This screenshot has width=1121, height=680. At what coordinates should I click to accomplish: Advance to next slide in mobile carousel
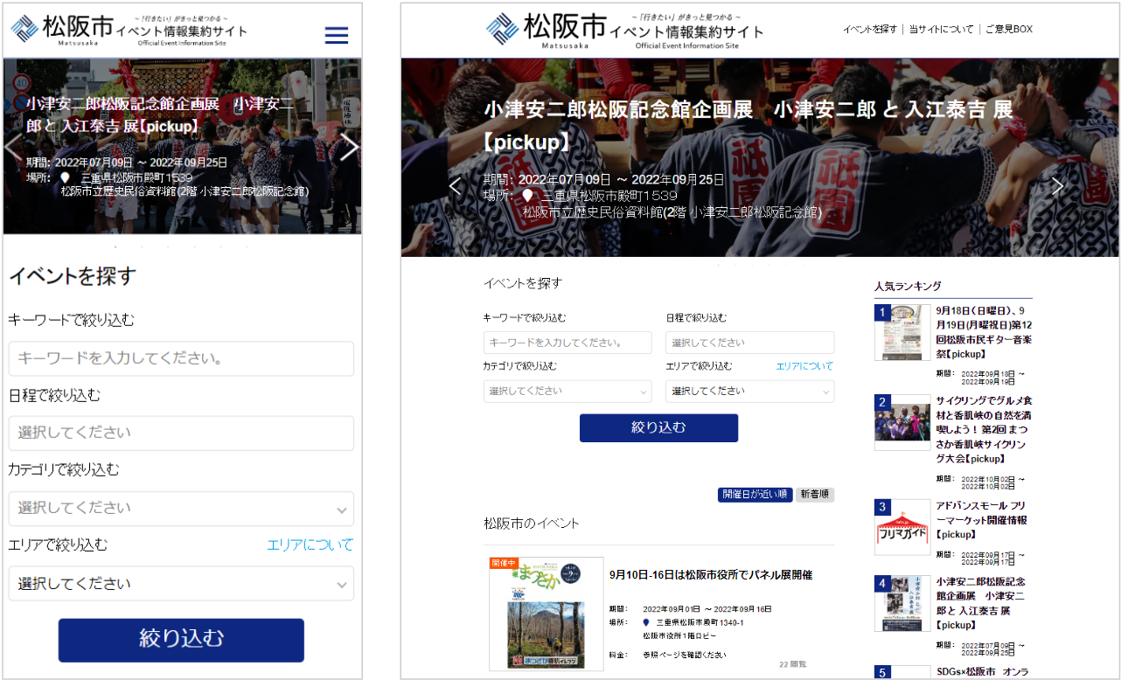click(349, 148)
